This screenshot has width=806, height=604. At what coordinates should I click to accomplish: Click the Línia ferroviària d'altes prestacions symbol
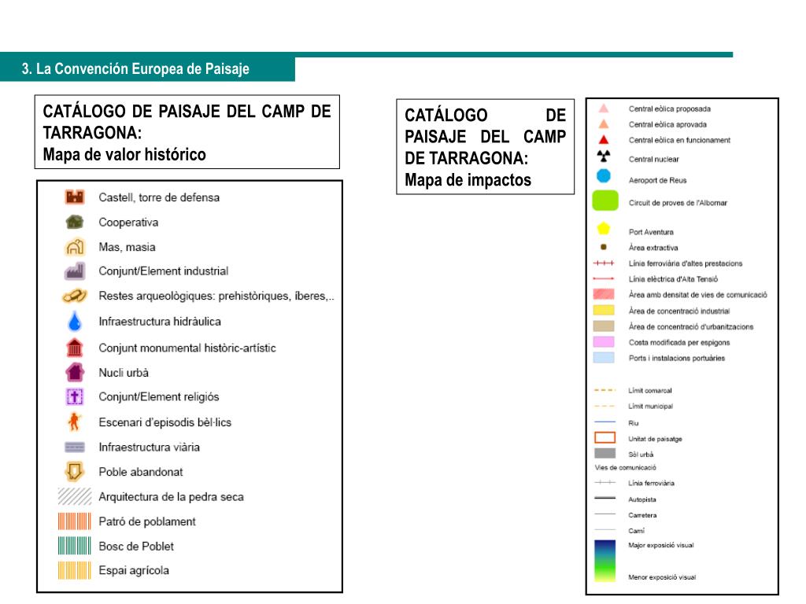tap(604, 263)
